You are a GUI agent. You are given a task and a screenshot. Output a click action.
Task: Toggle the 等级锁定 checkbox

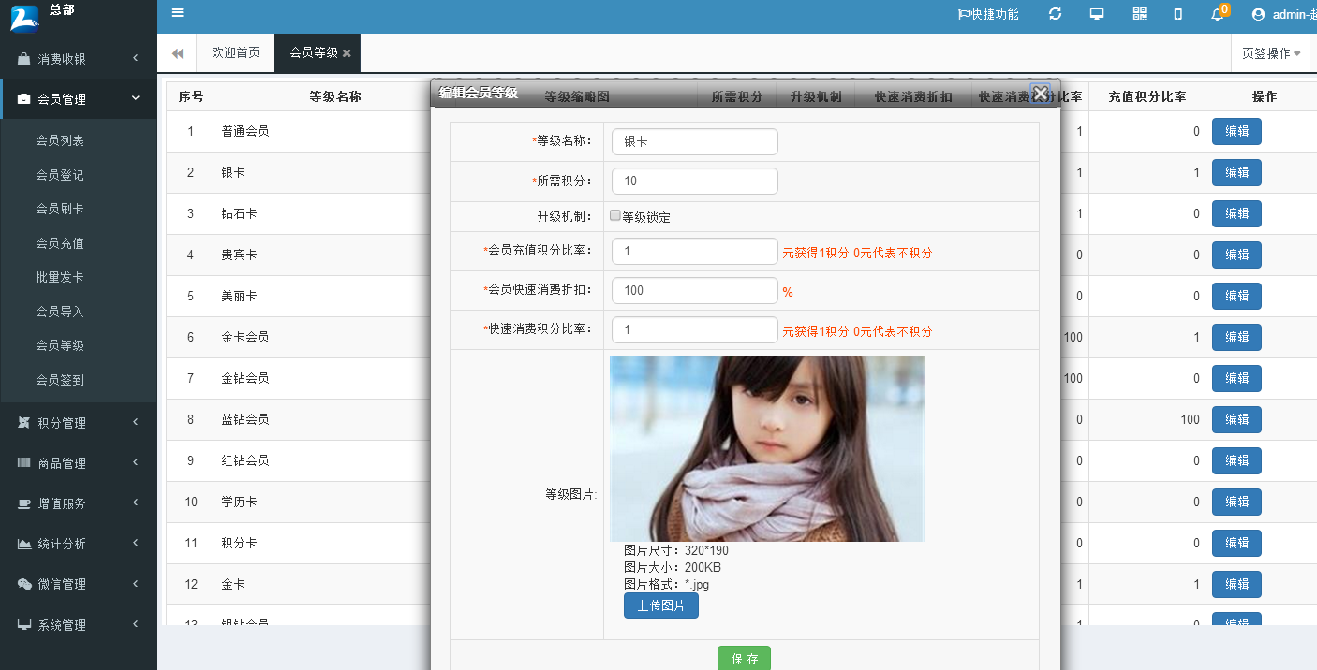(x=615, y=216)
